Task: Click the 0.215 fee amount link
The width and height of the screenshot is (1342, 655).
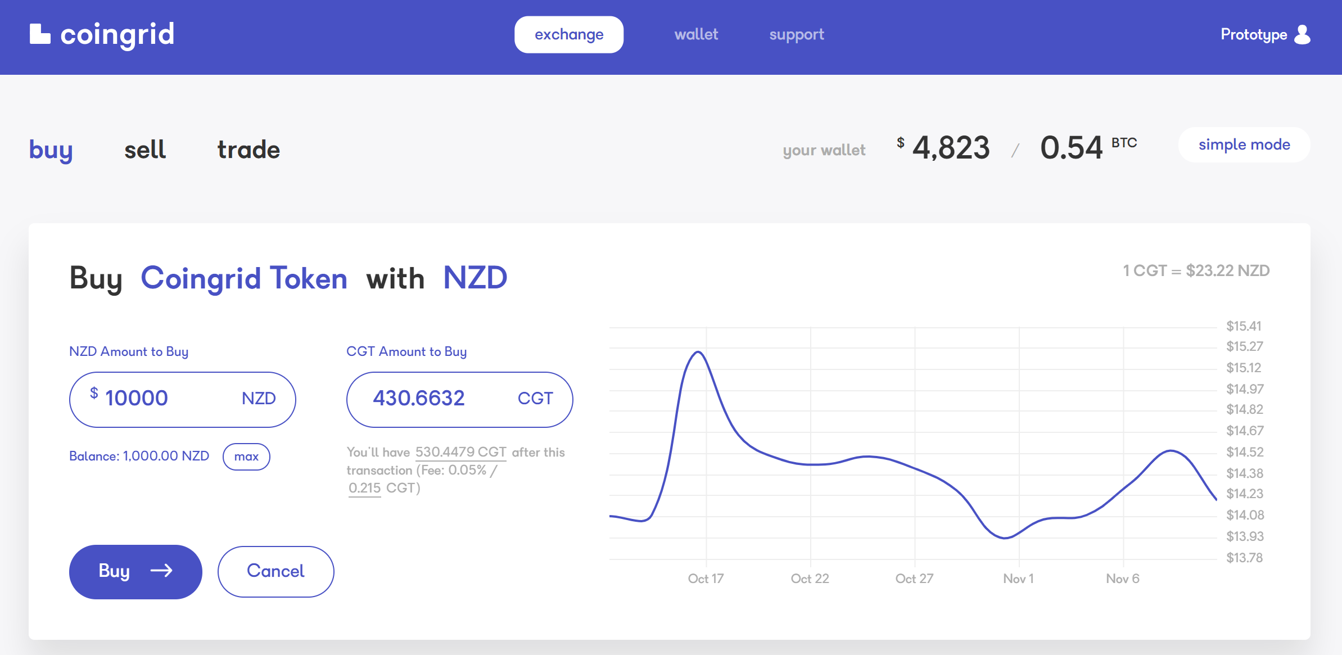Action: pos(364,488)
